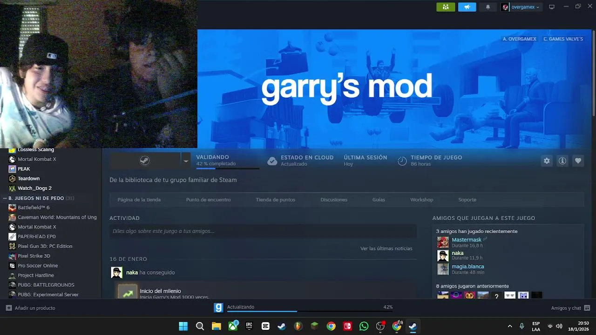Click the play time clock icon
Image resolution: width=596 pixels, height=335 pixels.
pos(402,161)
